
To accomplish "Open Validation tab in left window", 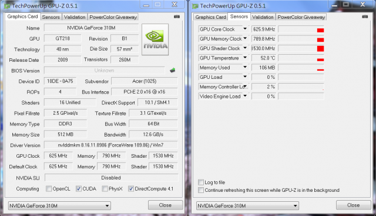I will (75, 17).
